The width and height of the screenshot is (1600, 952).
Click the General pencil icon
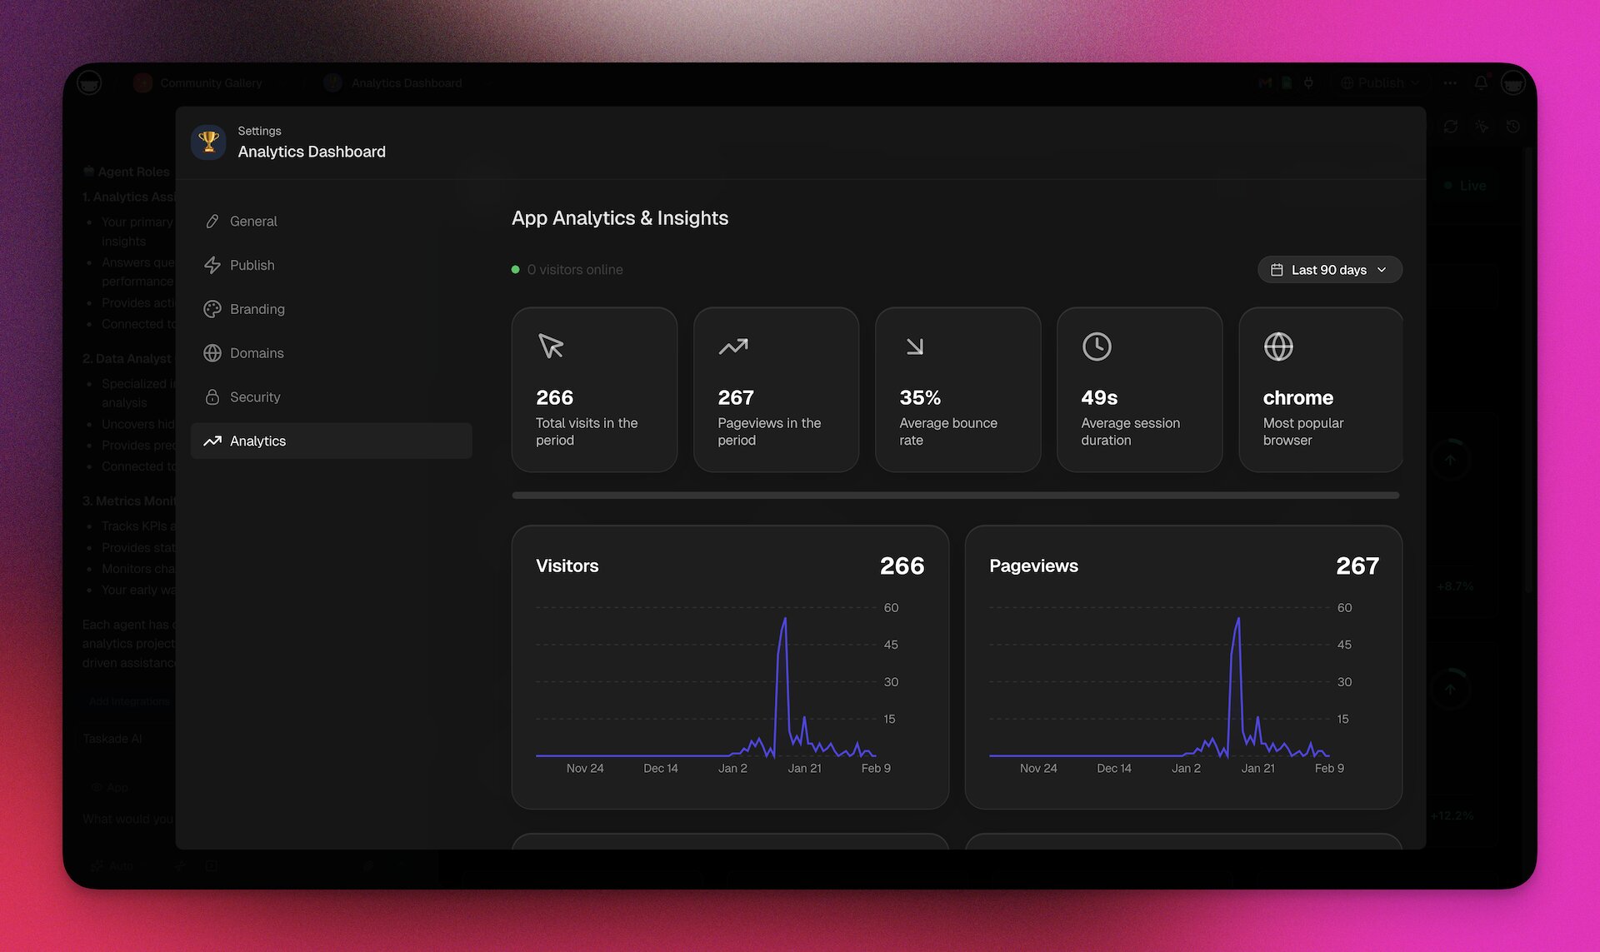[212, 221]
